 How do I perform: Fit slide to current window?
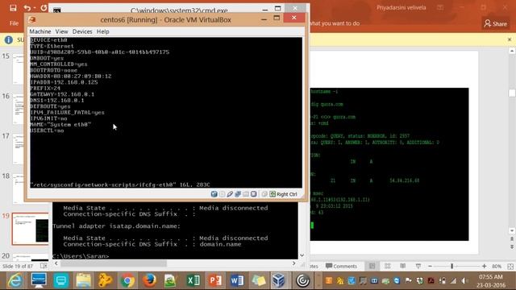point(510,267)
